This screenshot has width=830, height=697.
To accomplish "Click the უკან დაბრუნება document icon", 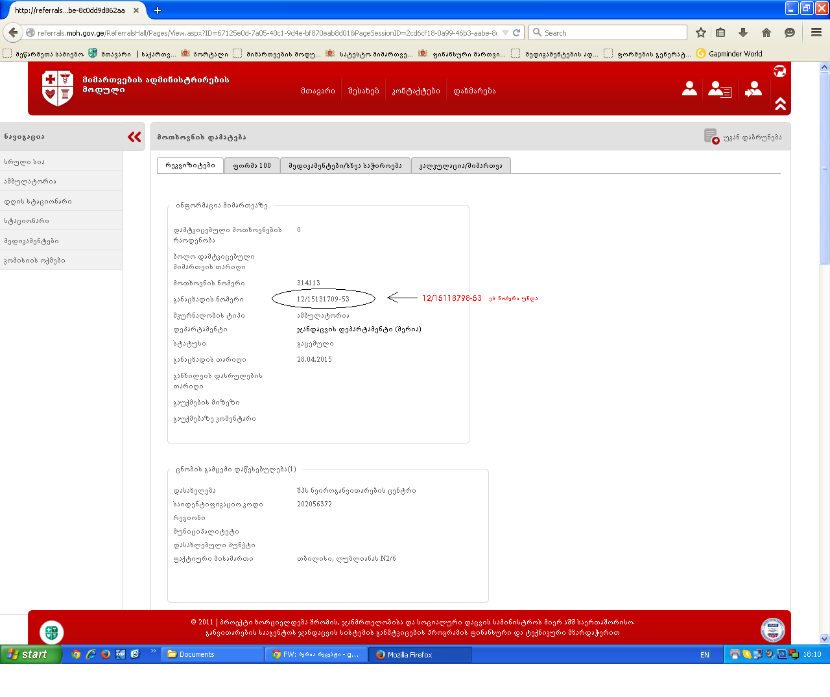I will [711, 136].
